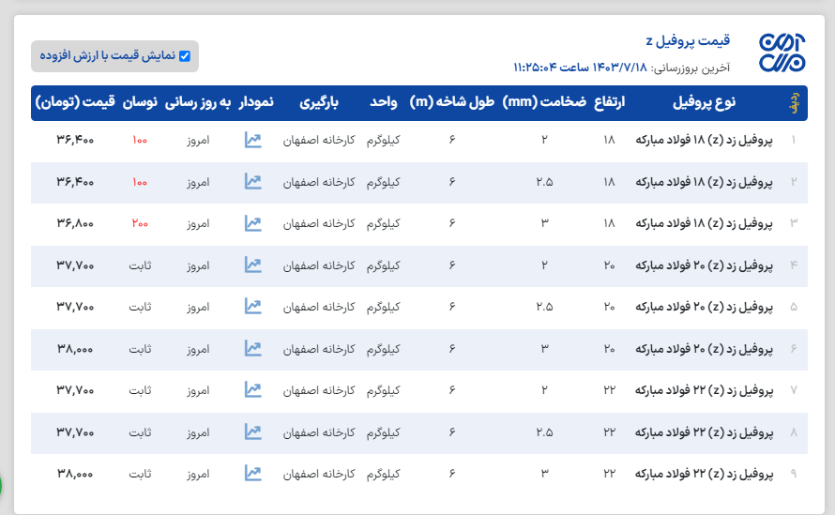Open chart icon for row 3 profile
Image resolution: width=835 pixels, height=515 pixels.
(252, 223)
